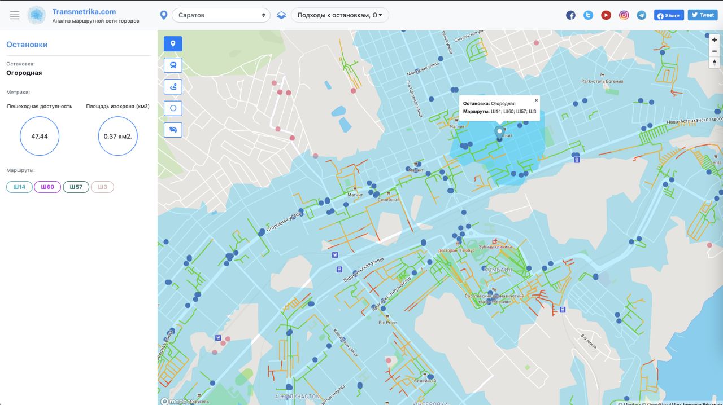723x405 pixels.
Task: Open the Facebook page icon
Action: pos(570,15)
